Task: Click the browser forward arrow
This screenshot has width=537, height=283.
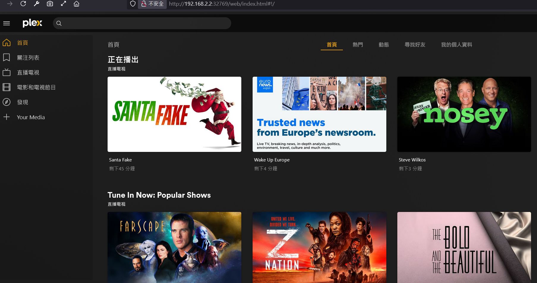Action: point(10,4)
